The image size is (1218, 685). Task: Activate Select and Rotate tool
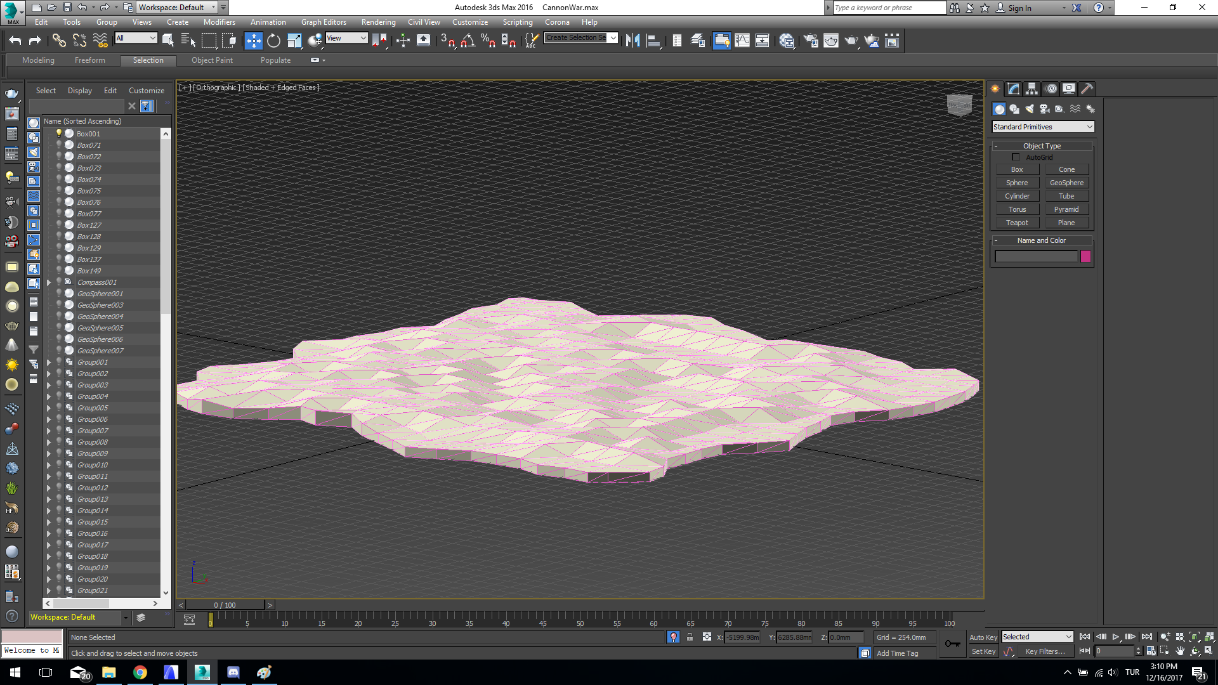[273, 41]
